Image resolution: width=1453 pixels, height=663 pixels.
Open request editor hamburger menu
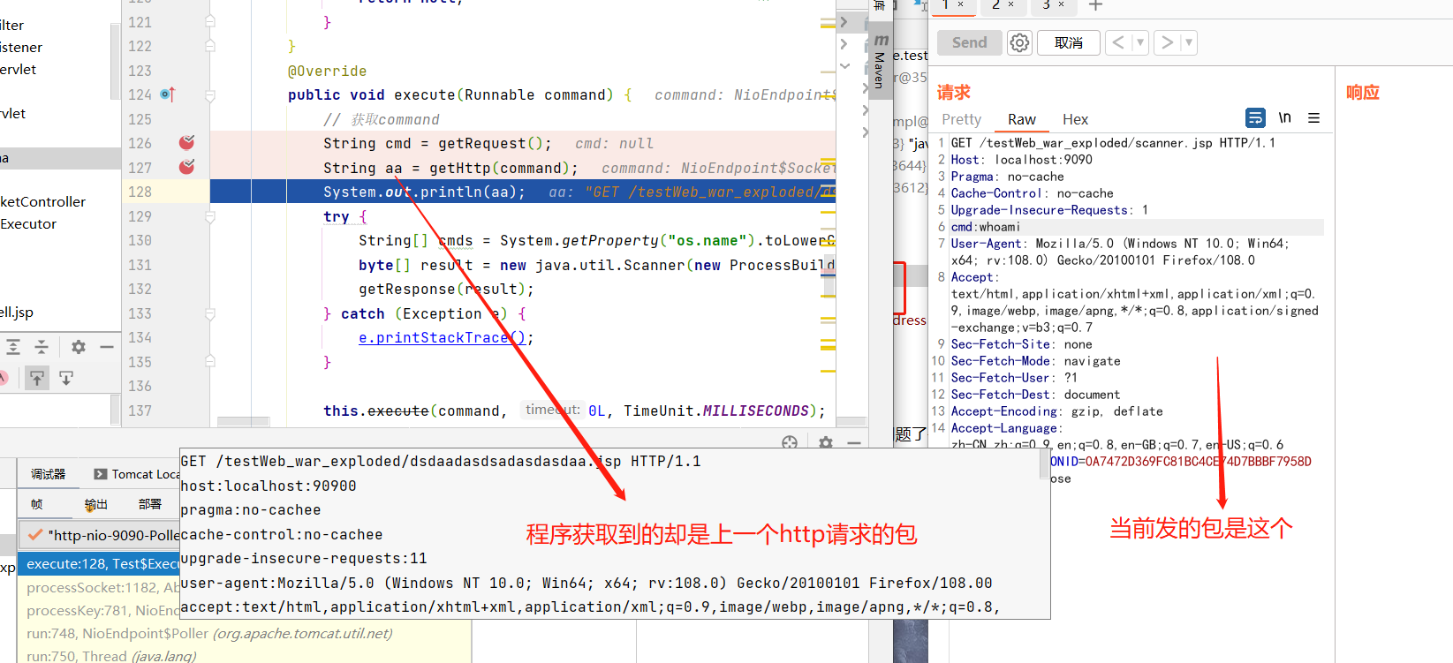pos(1314,118)
